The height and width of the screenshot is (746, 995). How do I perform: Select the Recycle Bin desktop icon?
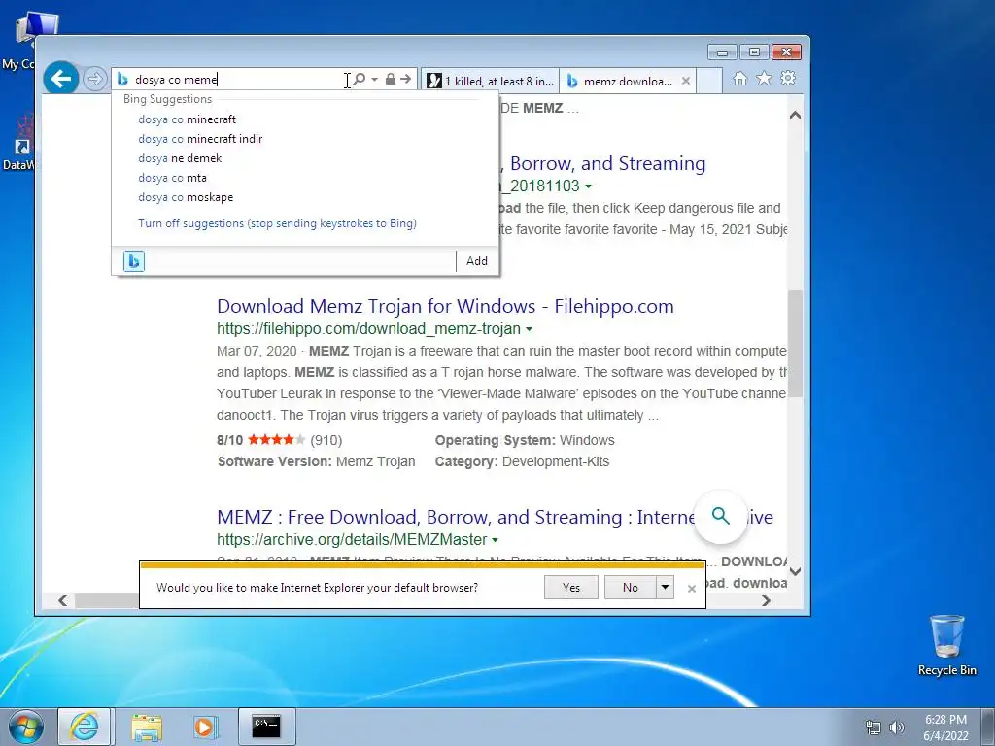946,646
